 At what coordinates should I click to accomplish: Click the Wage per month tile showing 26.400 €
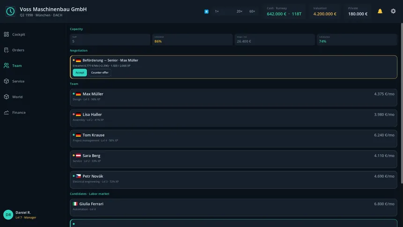pyautogui.click(x=275, y=40)
